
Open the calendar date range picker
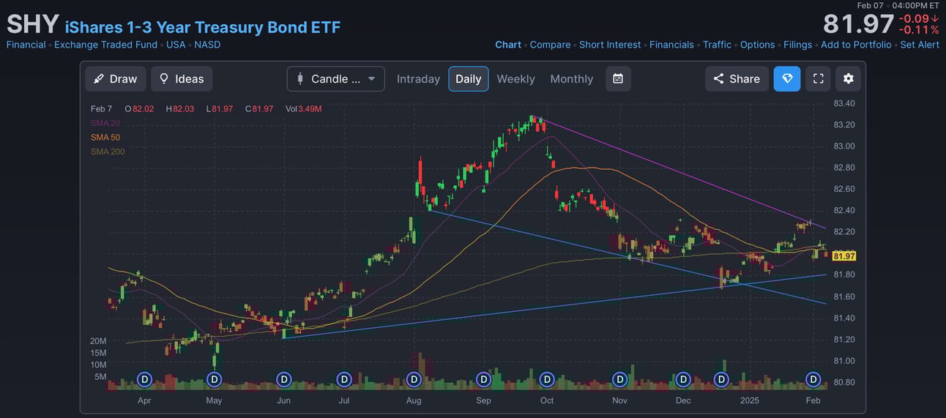click(618, 79)
